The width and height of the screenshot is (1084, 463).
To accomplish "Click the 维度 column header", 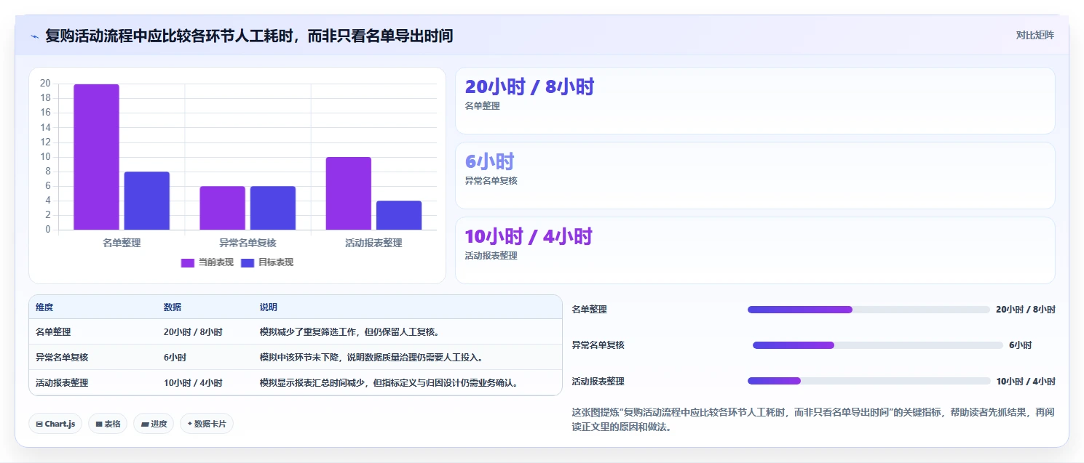I will click(x=44, y=307).
